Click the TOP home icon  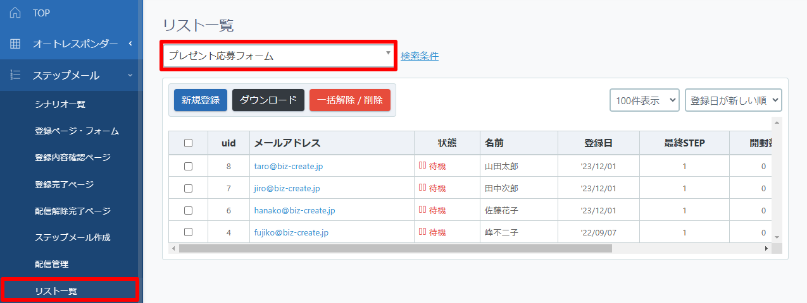[16, 13]
